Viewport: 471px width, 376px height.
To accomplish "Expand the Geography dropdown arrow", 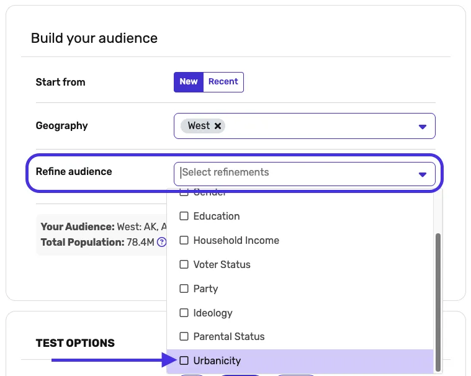I will (x=423, y=127).
